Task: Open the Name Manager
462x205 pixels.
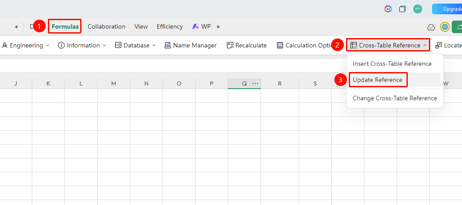Action: coord(190,45)
